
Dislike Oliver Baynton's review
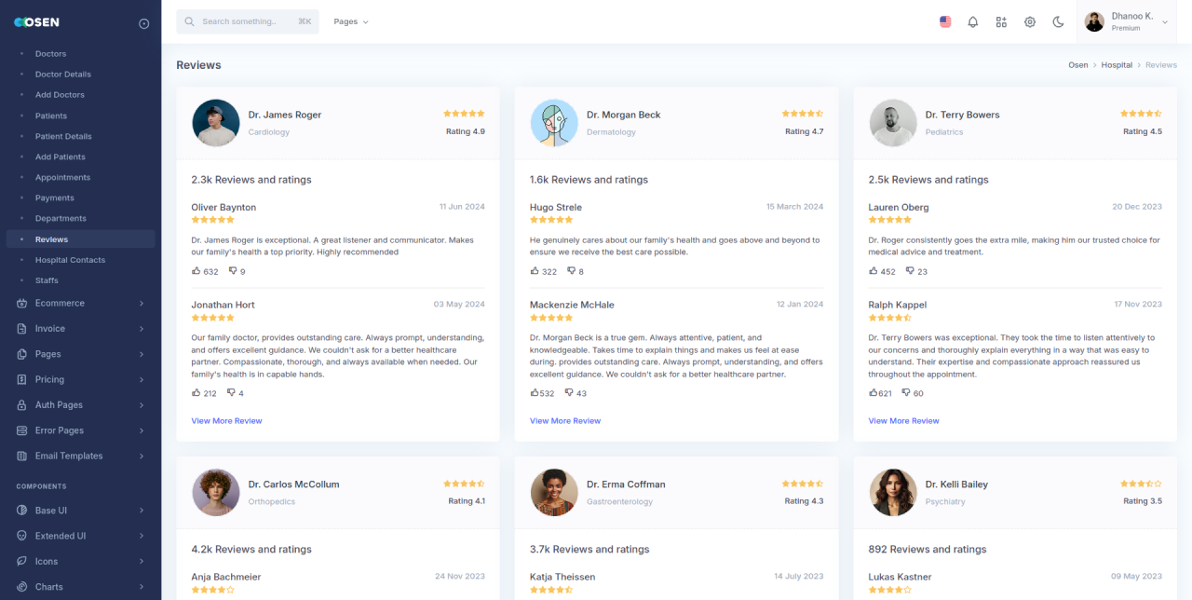pyautogui.click(x=233, y=271)
